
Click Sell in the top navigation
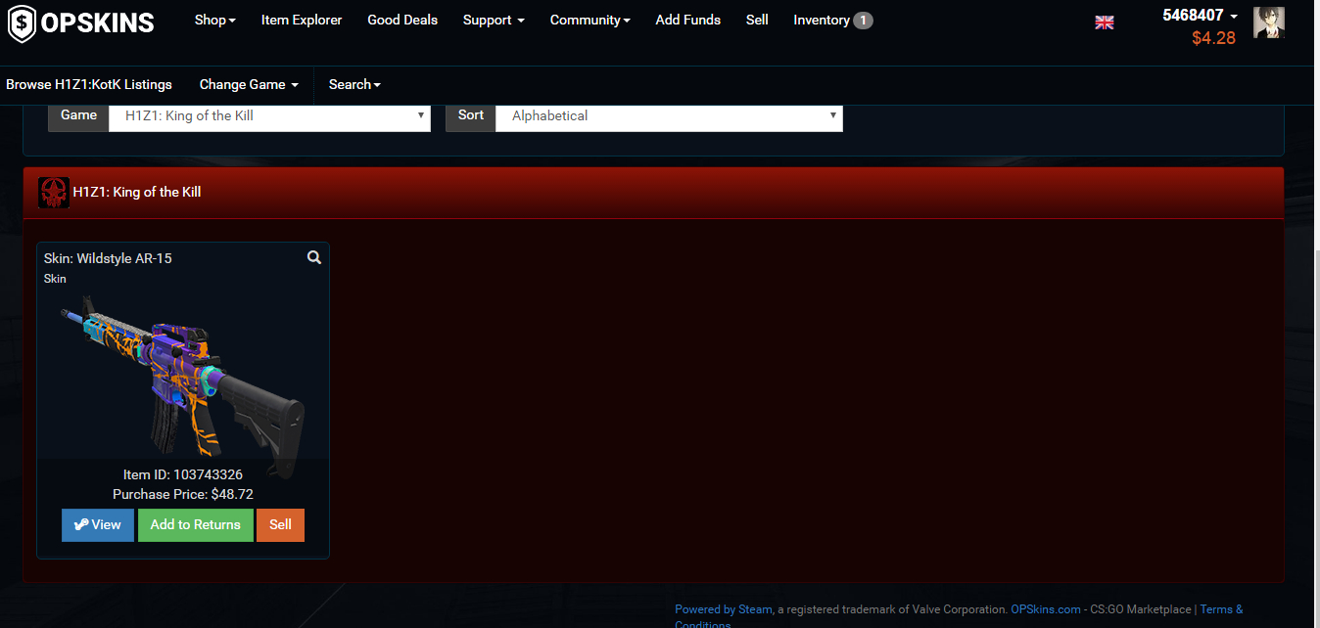coord(757,20)
